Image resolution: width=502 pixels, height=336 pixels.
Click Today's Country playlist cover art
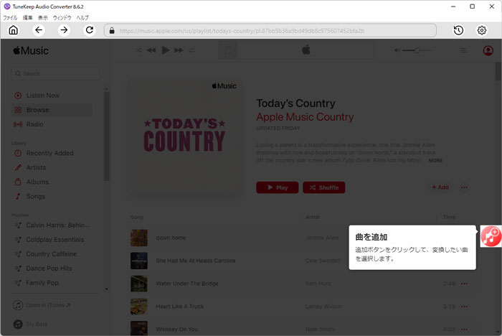[x=185, y=136]
